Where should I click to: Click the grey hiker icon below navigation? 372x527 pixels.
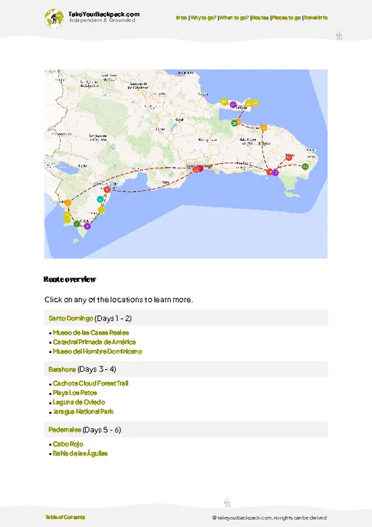tap(339, 36)
